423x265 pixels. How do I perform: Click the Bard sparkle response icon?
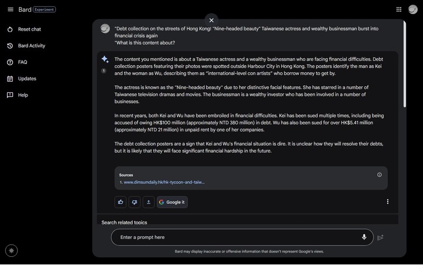(105, 59)
